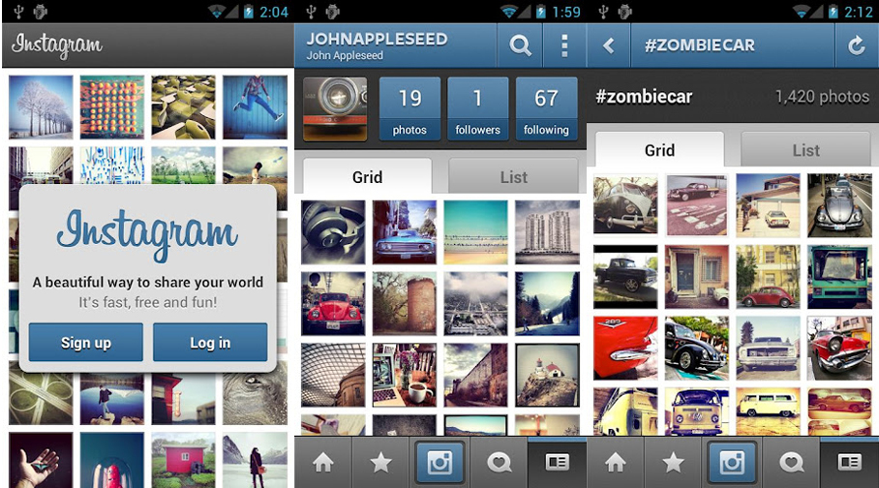
Task: Select the Grid tab on the #zombiecar page
Action: point(659,150)
